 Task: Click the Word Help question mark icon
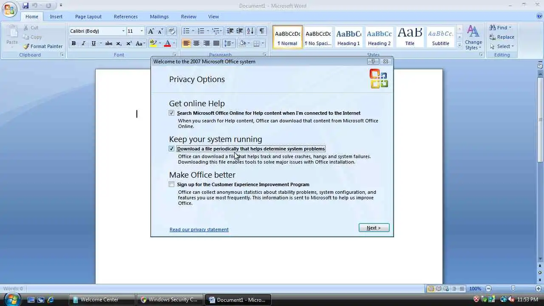point(539,16)
